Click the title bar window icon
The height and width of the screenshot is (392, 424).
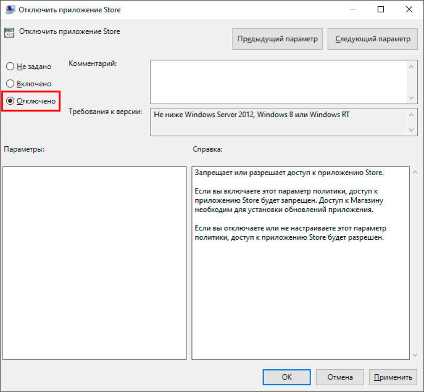point(10,10)
